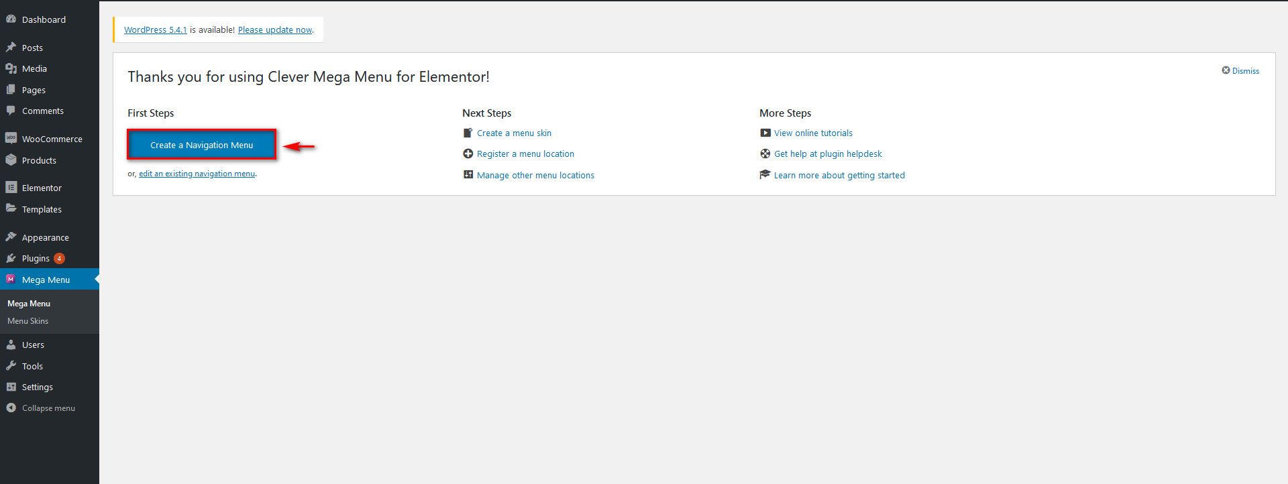Click the Comments bubble icon

tap(11, 111)
